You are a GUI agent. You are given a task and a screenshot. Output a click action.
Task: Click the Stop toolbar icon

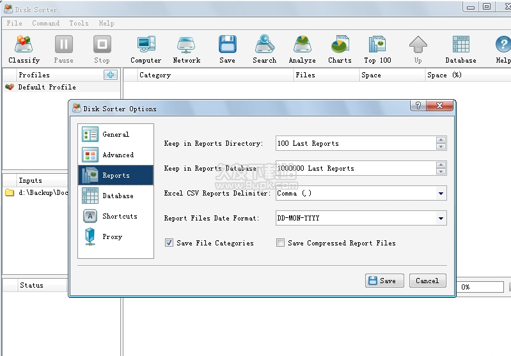tap(102, 49)
